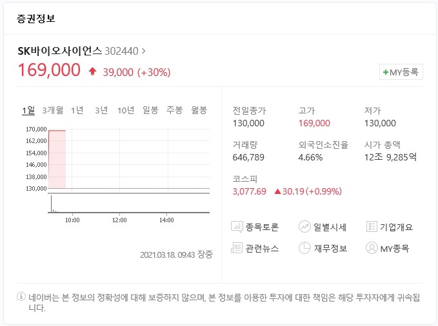Select the 10년 chart period

[x=126, y=110]
